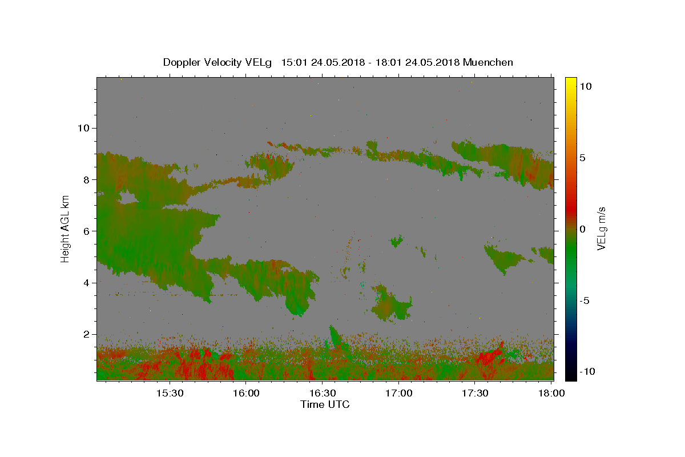
Task: Click the 17:00 time tick label
Action: 398,394
